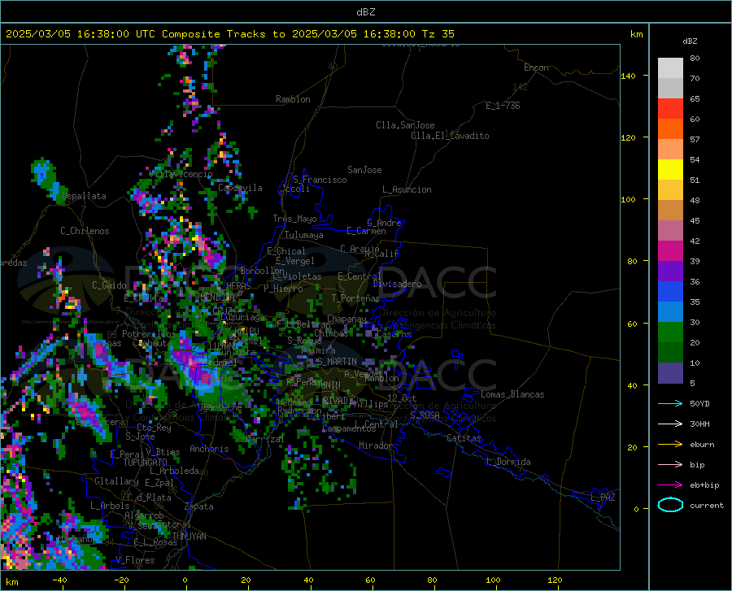
Task: Click the 'Clla.El_Cavadito' map label
Action: click(450, 136)
